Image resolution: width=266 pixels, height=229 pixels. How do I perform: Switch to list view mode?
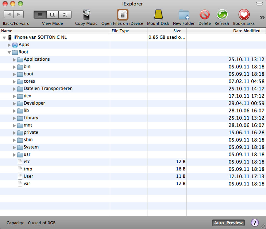(x=40, y=14)
